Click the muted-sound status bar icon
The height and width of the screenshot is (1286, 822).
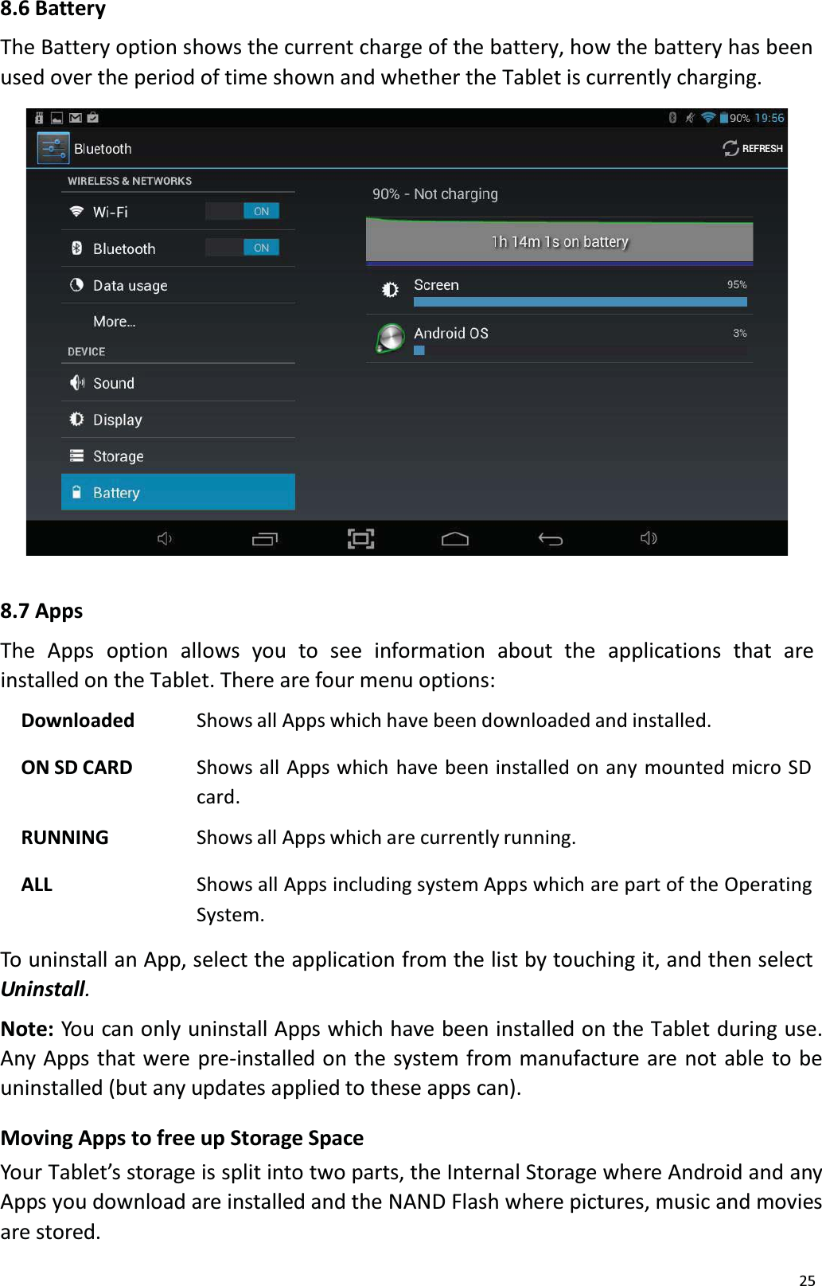690,118
